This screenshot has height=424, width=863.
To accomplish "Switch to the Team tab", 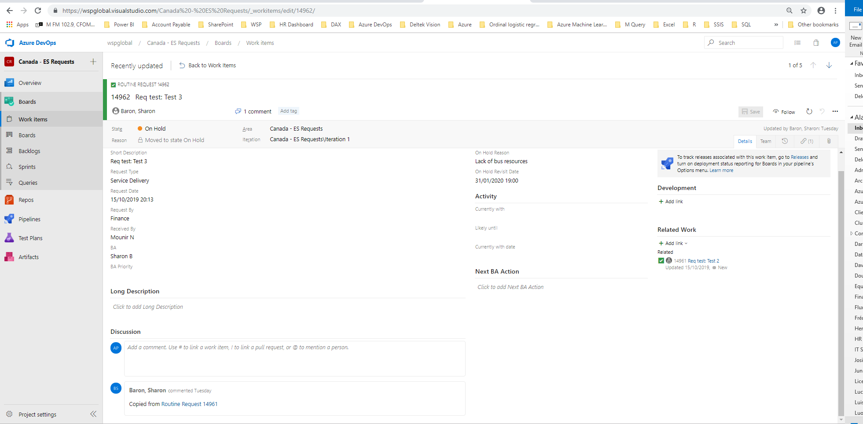I will coord(766,141).
